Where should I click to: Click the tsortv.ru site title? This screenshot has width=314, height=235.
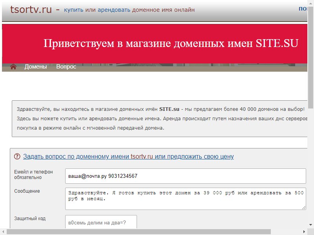coord(31,9)
